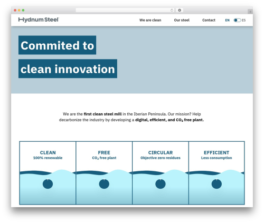The height and width of the screenshot is (223, 264).
Task: Click the plus circle in FREE card
Action: tap(104, 184)
